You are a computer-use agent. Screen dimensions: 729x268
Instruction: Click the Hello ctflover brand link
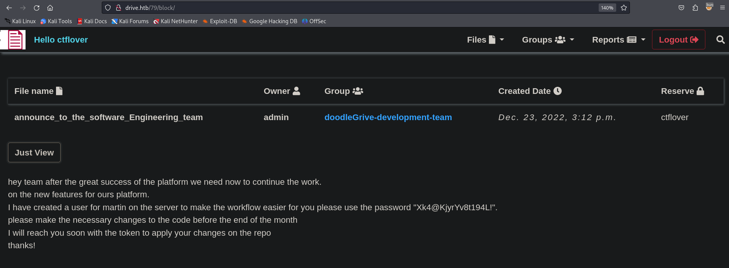61,40
